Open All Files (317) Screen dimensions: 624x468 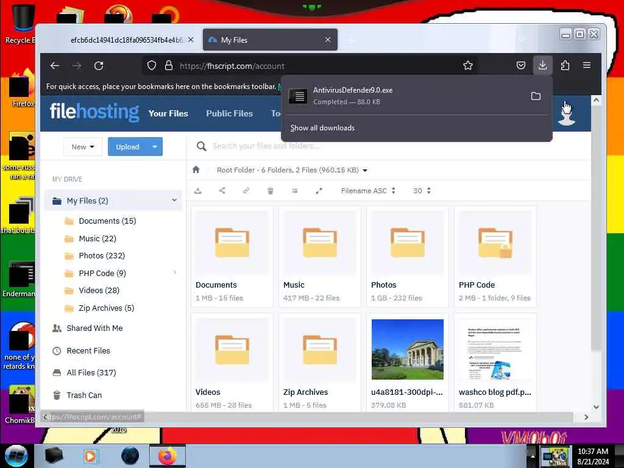point(91,372)
